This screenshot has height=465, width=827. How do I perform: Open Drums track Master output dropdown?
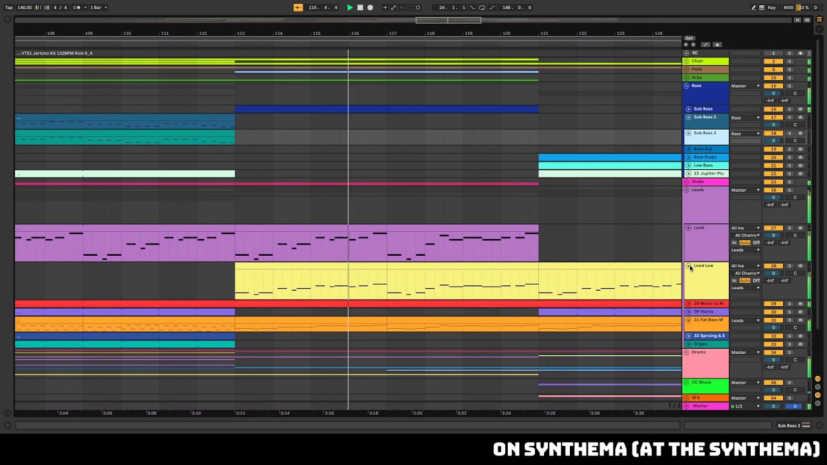pyautogui.click(x=746, y=353)
